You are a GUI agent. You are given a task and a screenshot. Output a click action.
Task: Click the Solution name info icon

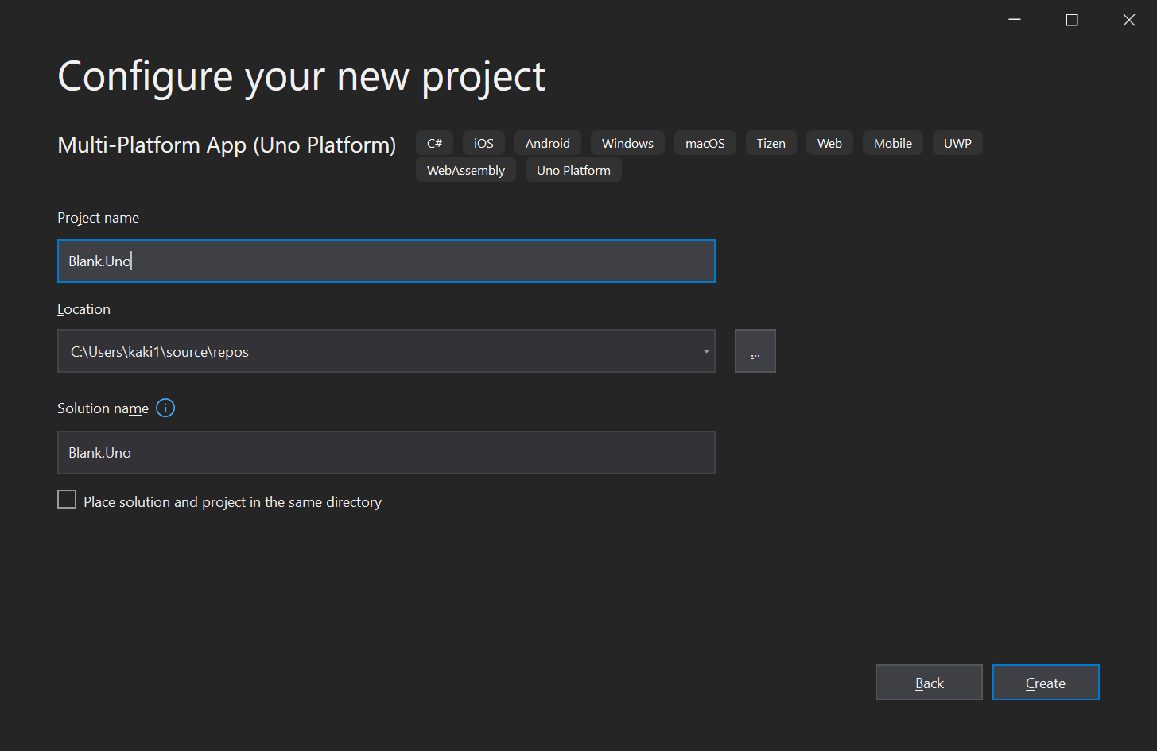coord(165,408)
